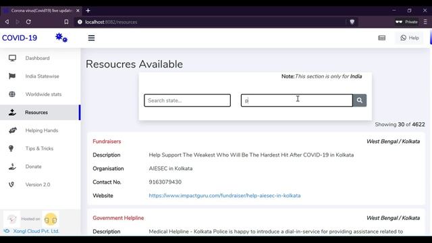The height and width of the screenshot is (243, 432).
Task: Click the Fundraisers card West Bengal / Kolkata location
Action: 393,141
